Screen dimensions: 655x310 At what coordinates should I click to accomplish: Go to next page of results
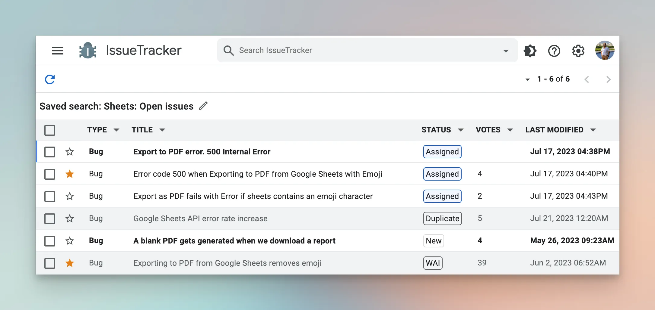pos(608,79)
